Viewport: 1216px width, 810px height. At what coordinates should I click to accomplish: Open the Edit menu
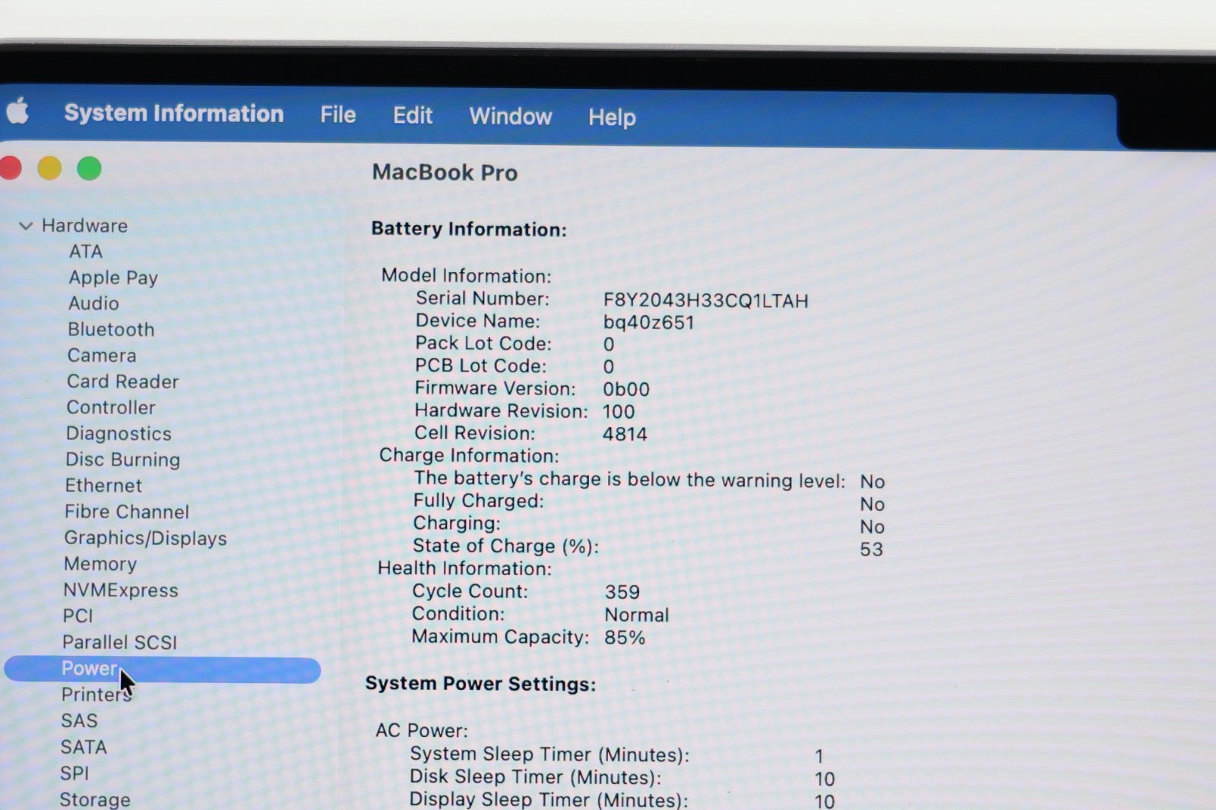coord(412,115)
